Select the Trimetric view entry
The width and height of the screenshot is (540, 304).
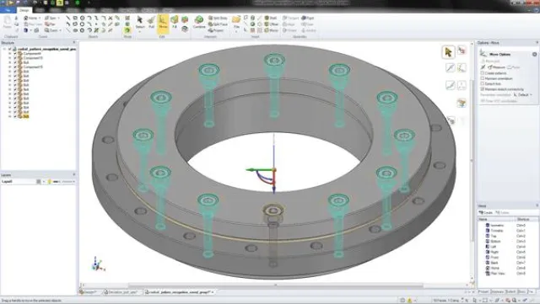pyautogui.click(x=497, y=231)
